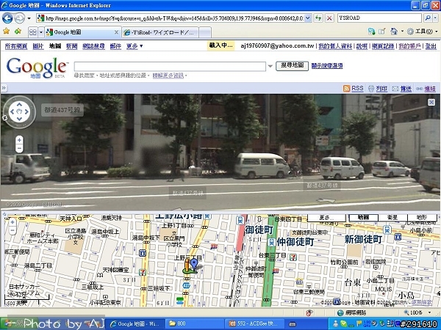Click the Add to Favorites star icon
The width and height of the screenshot is (441, 330).
click(18, 32)
